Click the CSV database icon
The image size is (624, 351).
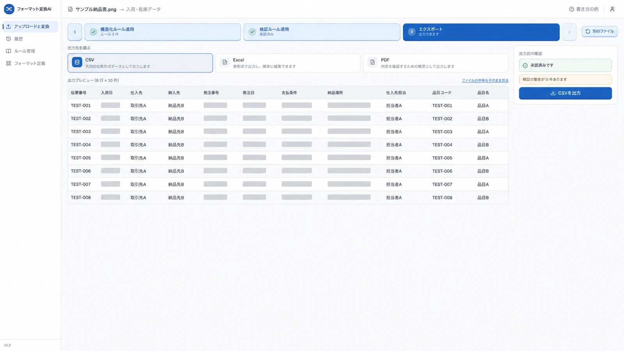[77, 62]
